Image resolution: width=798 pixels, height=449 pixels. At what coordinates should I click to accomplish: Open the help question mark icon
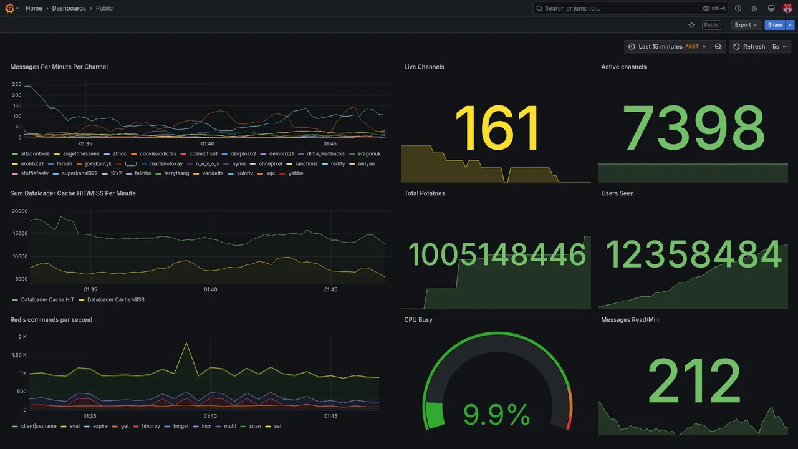pyautogui.click(x=738, y=8)
